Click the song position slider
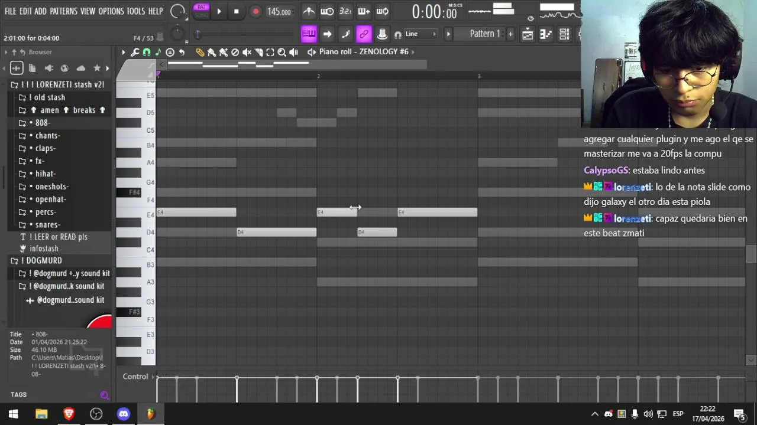Viewport: 757px width, 425px height. click(x=245, y=34)
